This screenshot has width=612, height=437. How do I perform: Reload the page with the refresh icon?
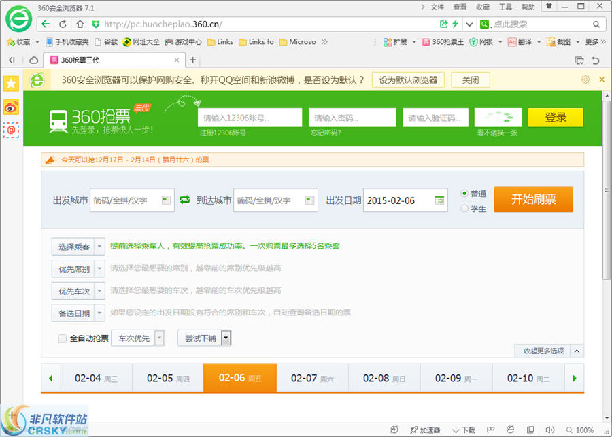(x=63, y=24)
